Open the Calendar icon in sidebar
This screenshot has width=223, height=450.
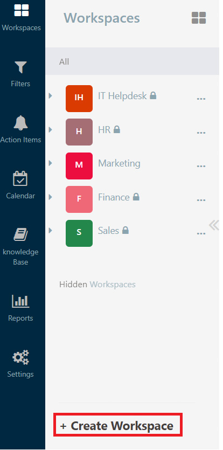(x=20, y=179)
